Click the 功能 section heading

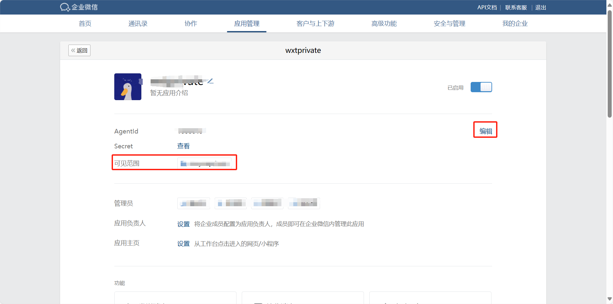(x=120, y=283)
